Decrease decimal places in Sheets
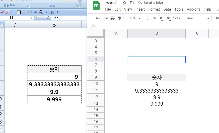Screen dimensions: 219x133 161,19
